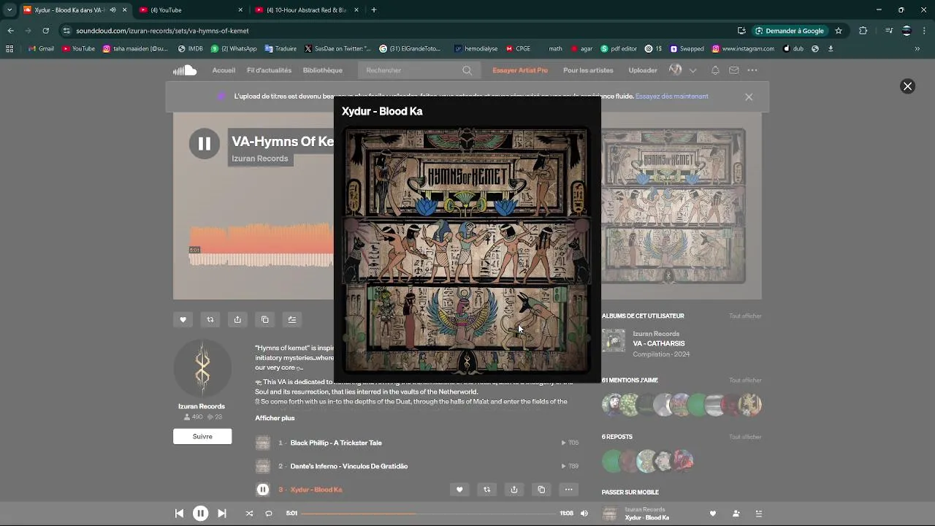Go to Bibliothèque tab
Image resolution: width=935 pixels, height=526 pixels.
click(322, 70)
